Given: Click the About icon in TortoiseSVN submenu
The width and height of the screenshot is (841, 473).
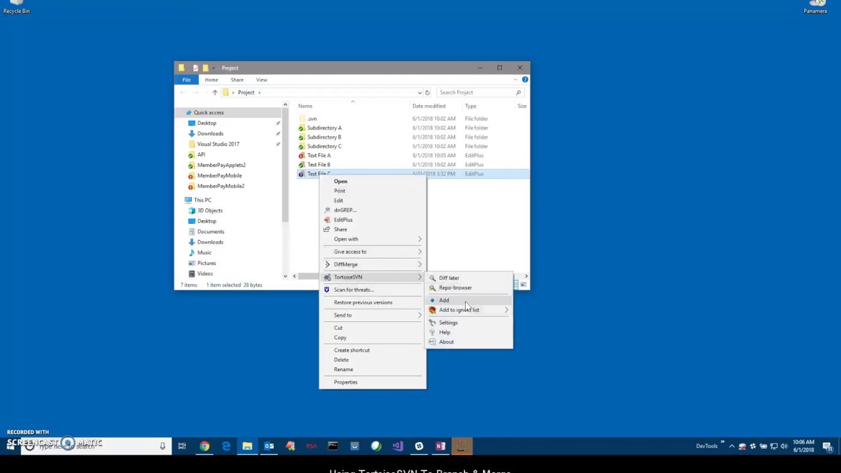Looking at the screenshot, I should point(432,342).
